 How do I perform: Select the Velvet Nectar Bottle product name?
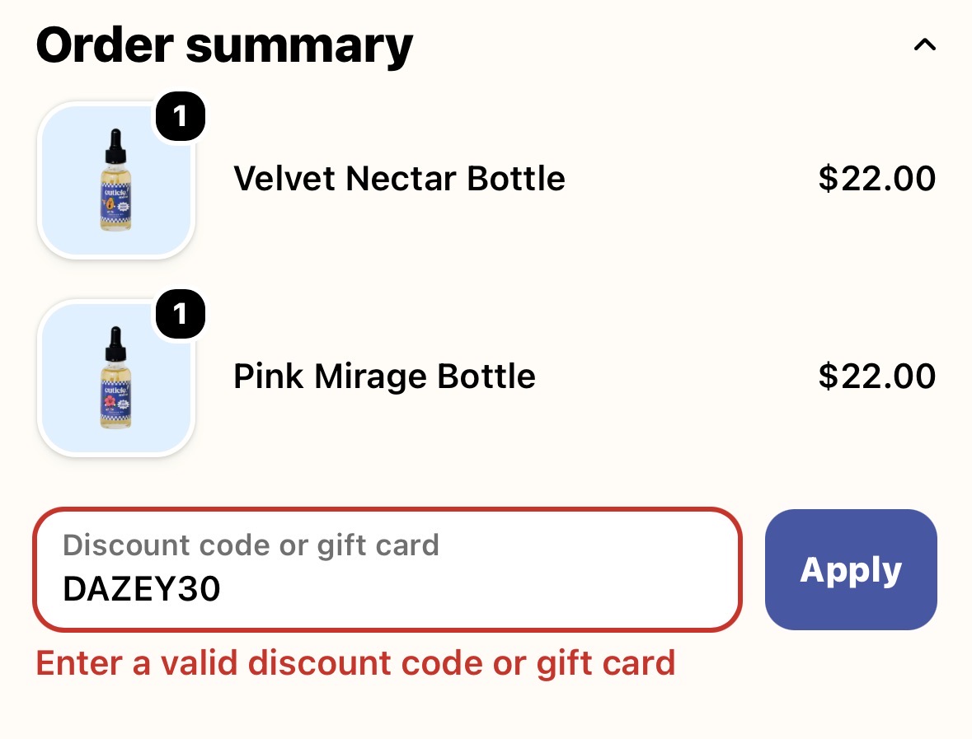click(x=399, y=179)
